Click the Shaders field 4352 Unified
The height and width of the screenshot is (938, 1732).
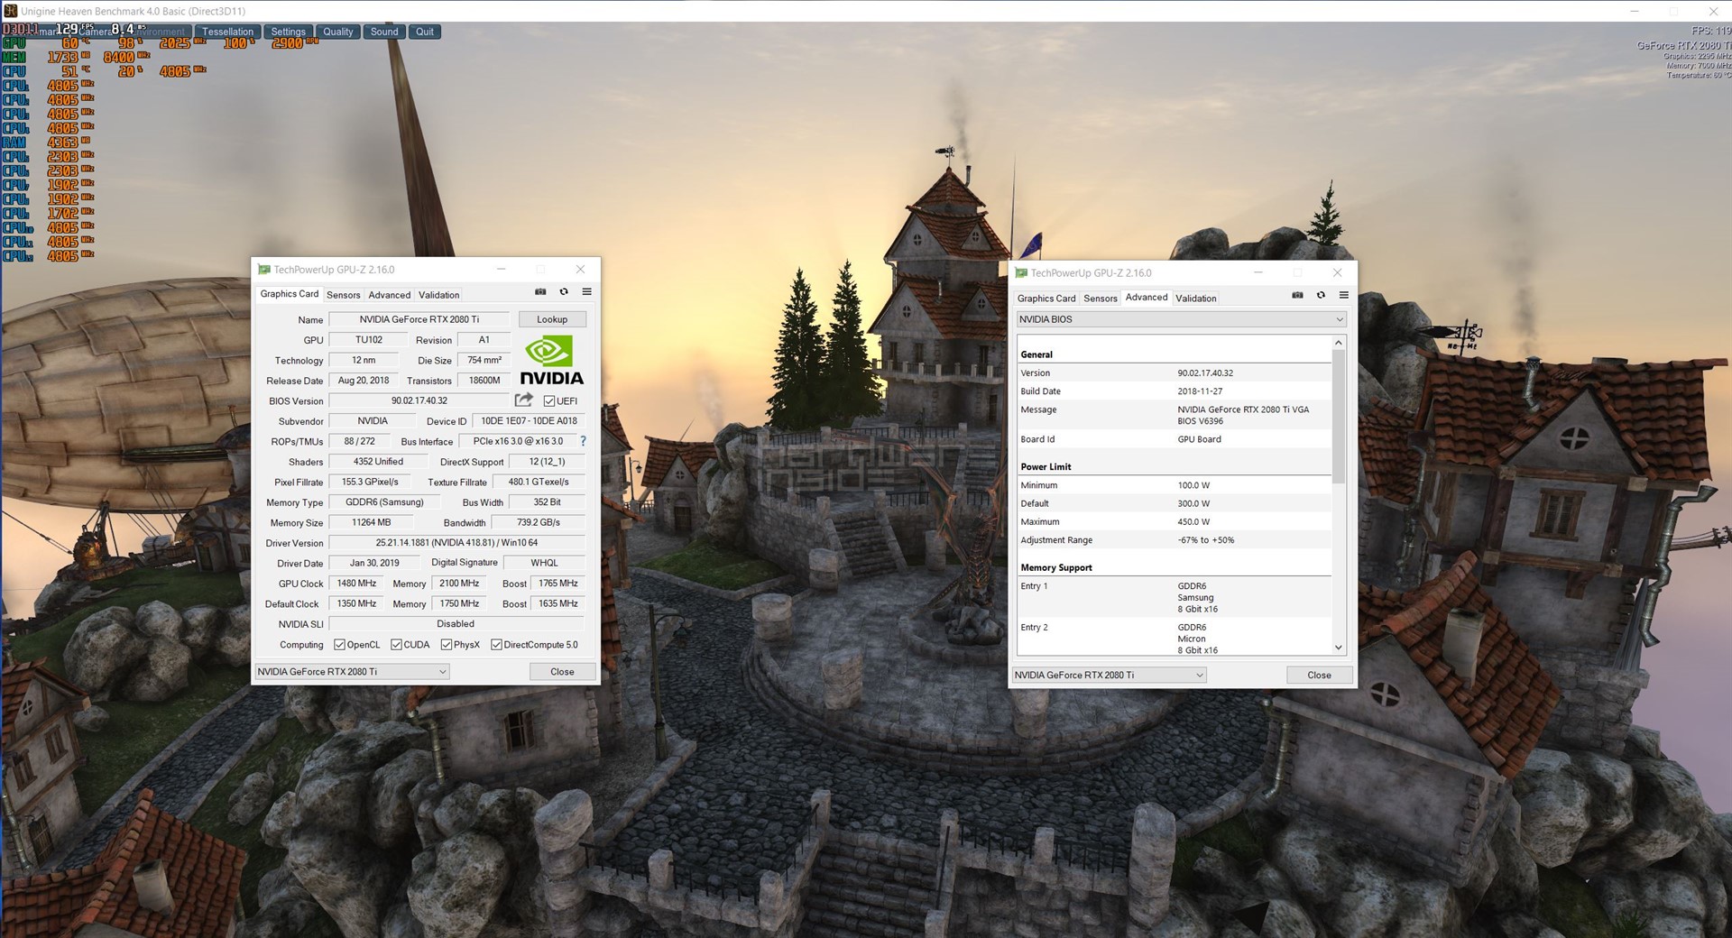[x=378, y=462]
